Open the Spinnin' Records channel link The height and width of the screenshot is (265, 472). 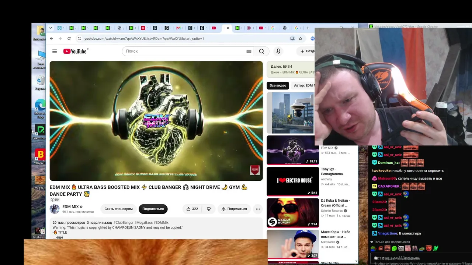[332, 211]
